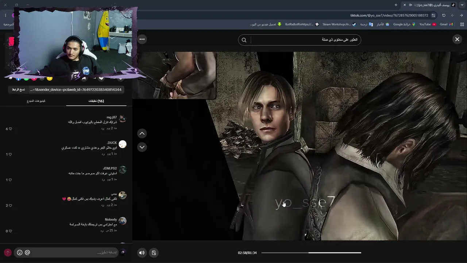467x263 pixels.
Task: Reply to mg.j87's comment
Action: coord(103,128)
